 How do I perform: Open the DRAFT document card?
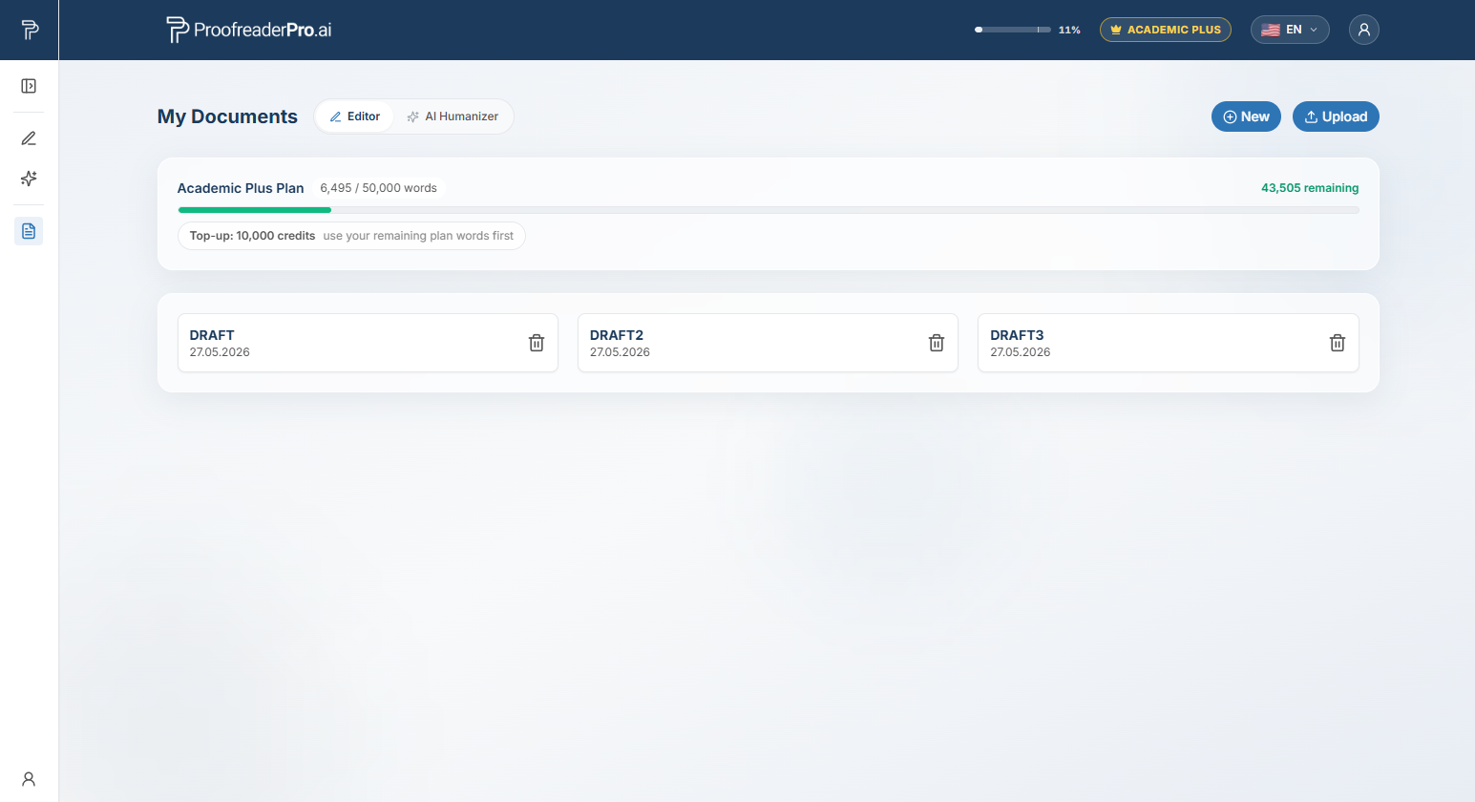(368, 343)
